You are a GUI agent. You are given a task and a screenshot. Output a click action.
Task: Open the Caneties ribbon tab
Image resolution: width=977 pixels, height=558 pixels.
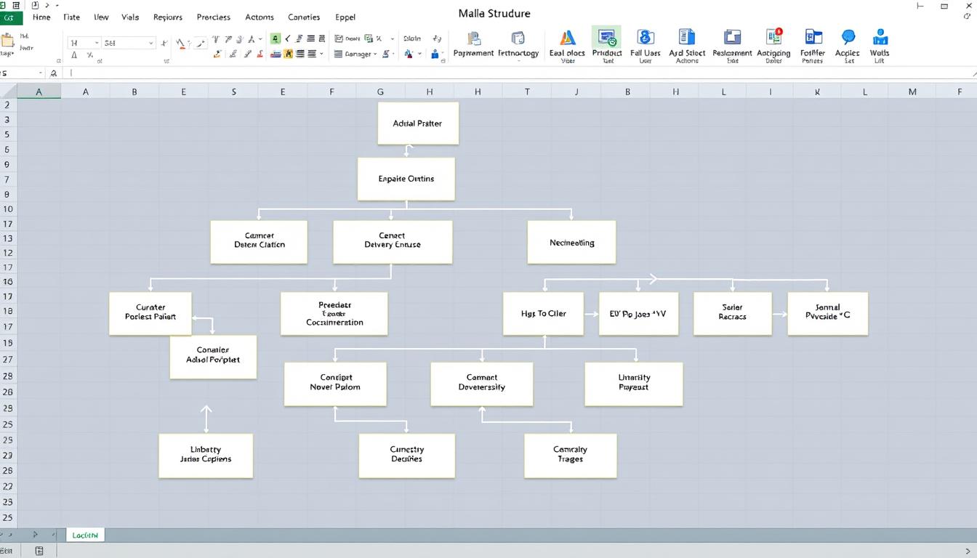(304, 17)
